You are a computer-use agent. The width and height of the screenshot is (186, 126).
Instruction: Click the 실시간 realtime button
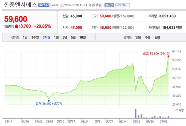click(109, 5)
